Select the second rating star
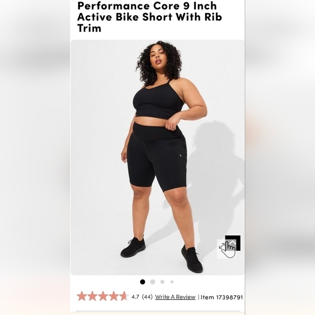315x315 pixels. coord(92,296)
